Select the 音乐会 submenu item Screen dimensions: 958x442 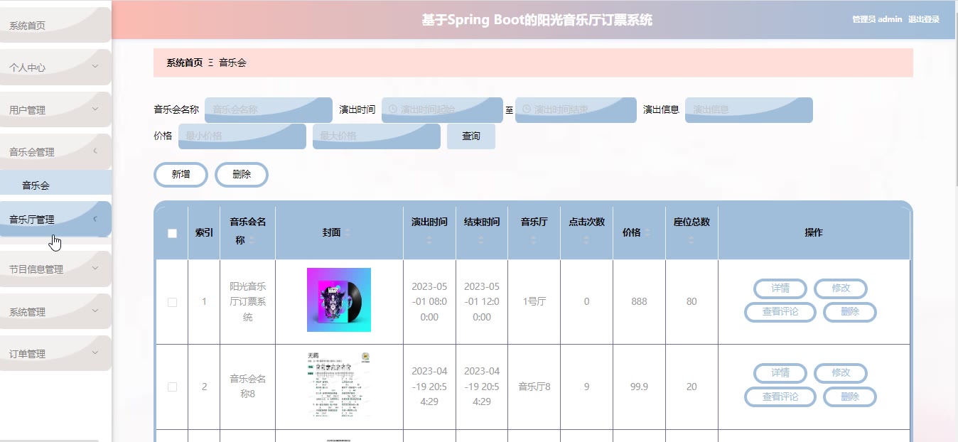pos(55,185)
